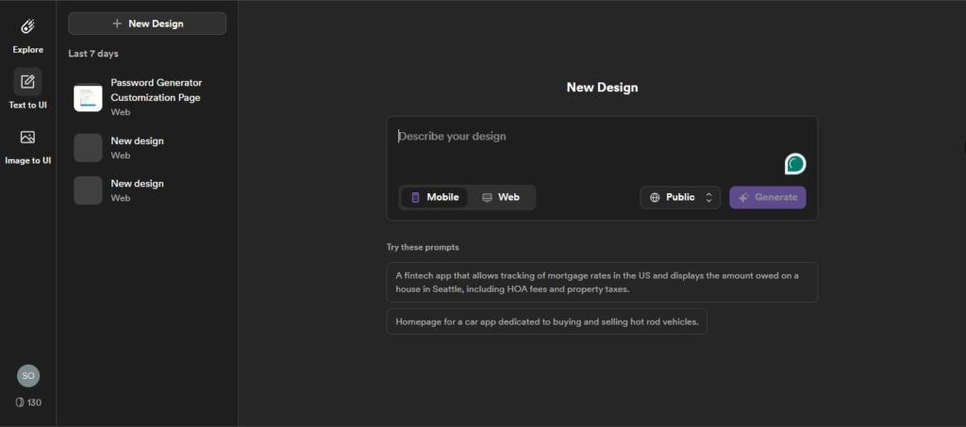Use the fintech mortgage app prompt

click(x=601, y=282)
